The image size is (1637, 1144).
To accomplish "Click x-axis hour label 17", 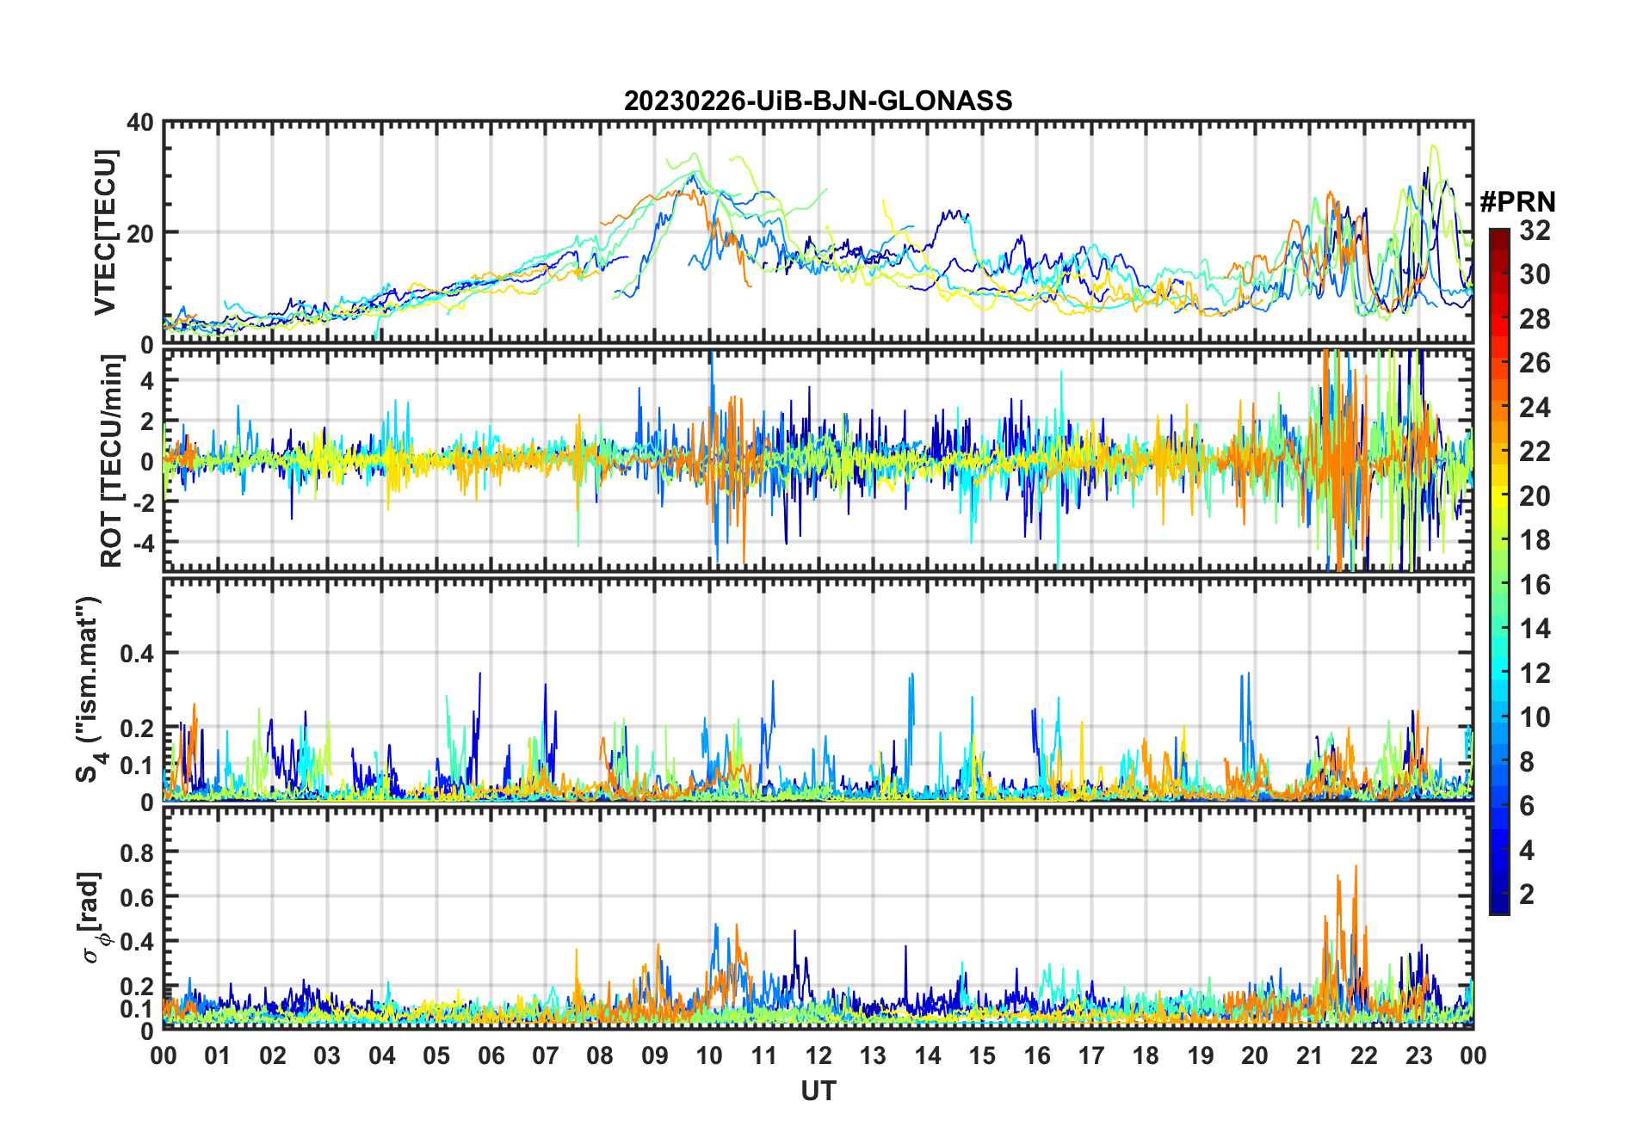I will [x=1091, y=1055].
